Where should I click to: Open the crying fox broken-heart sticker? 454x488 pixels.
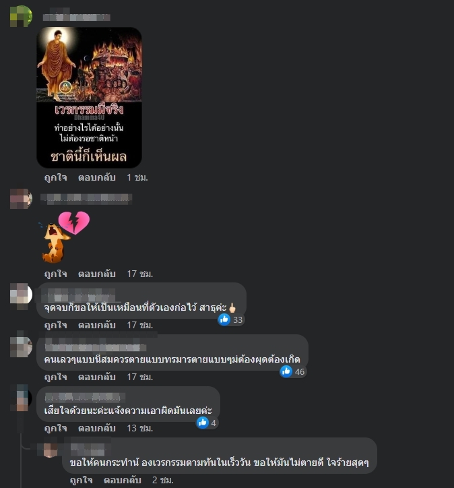65,237
